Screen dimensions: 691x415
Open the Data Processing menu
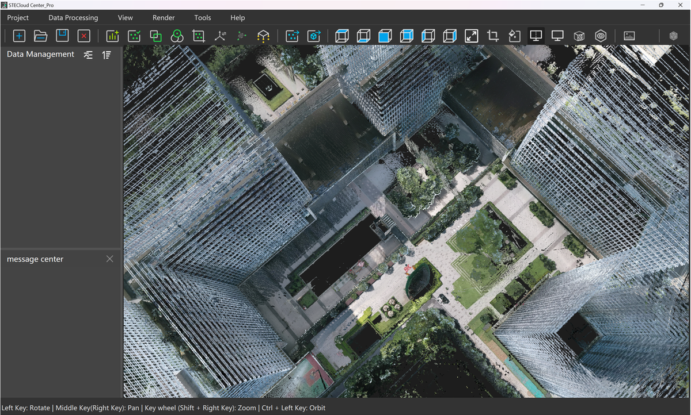[73, 18]
